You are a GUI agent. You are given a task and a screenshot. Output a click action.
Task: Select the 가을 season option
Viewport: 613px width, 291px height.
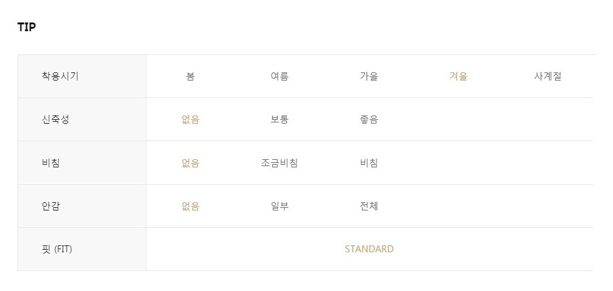point(369,77)
